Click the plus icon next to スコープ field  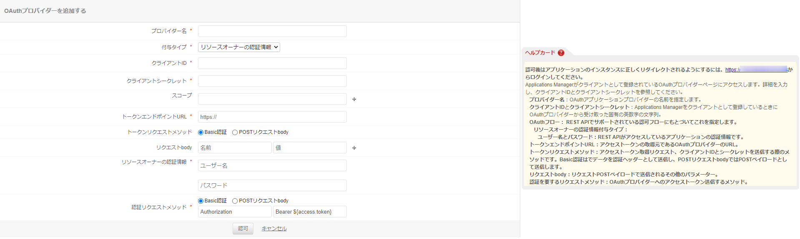coord(354,99)
